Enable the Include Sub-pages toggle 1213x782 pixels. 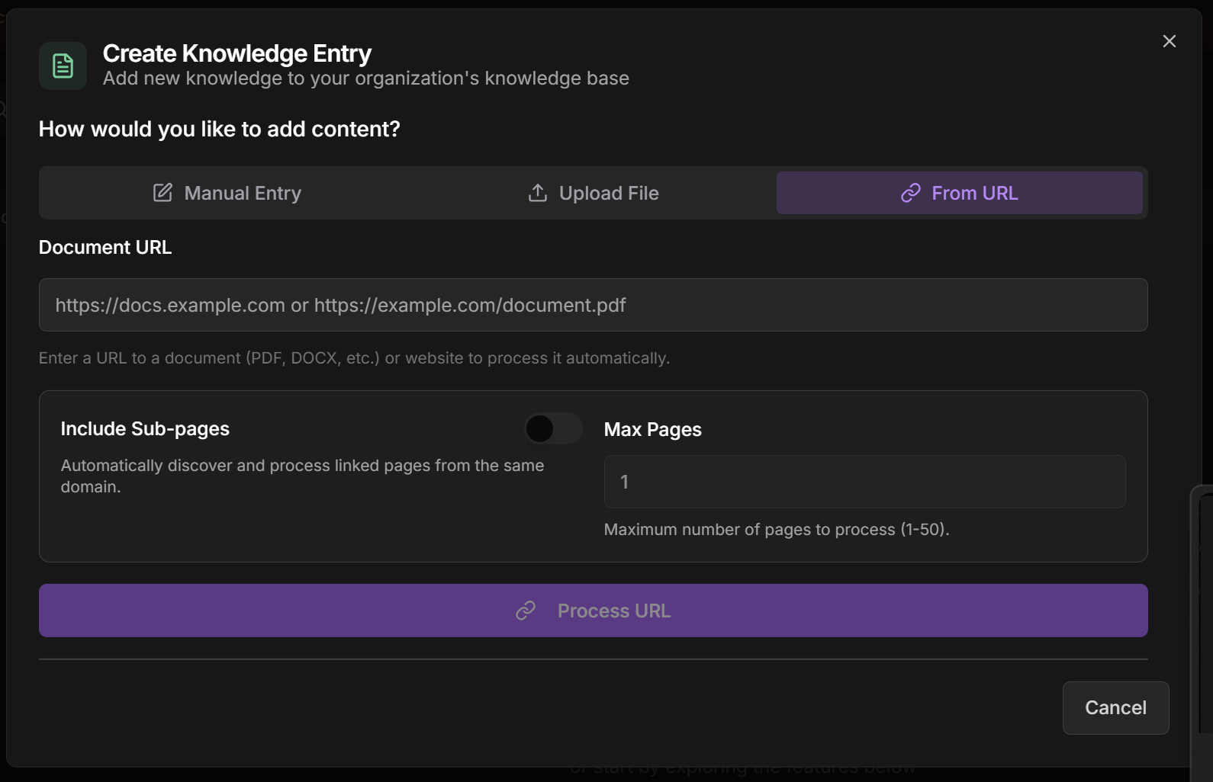point(553,428)
